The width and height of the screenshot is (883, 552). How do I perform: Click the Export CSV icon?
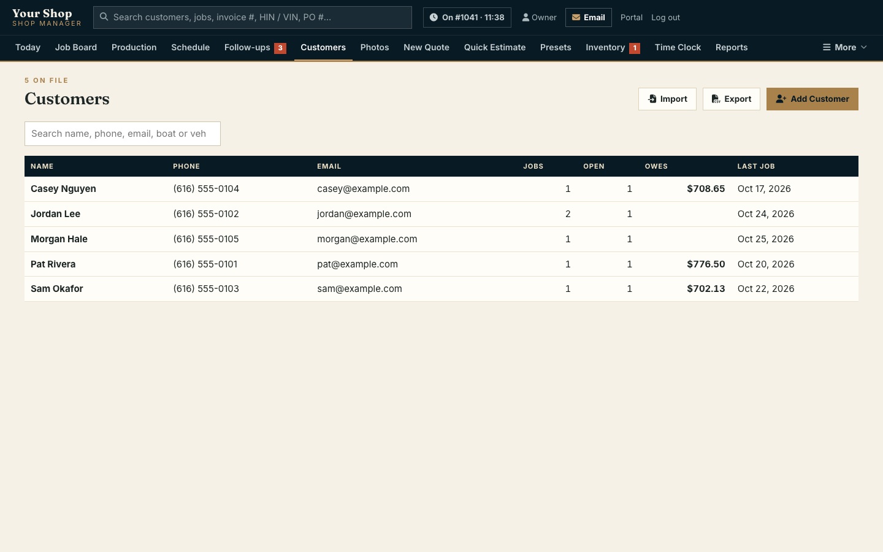coord(716,99)
